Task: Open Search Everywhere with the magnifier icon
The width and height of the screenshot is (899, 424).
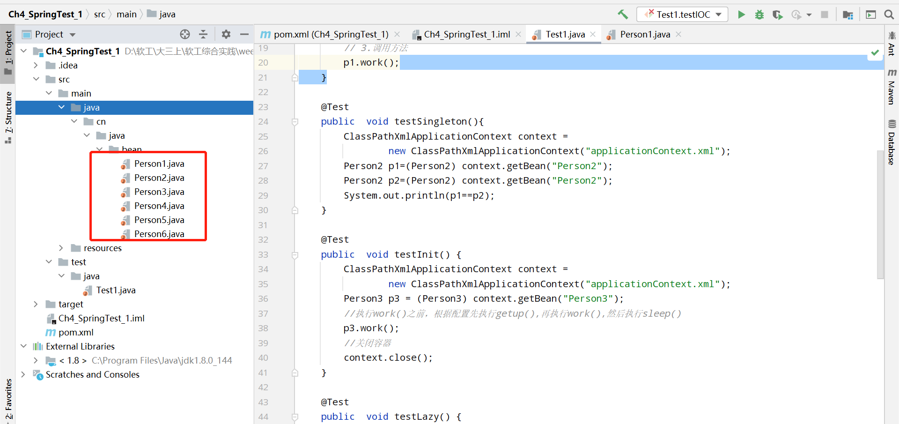Action: (x=889, y=15)
